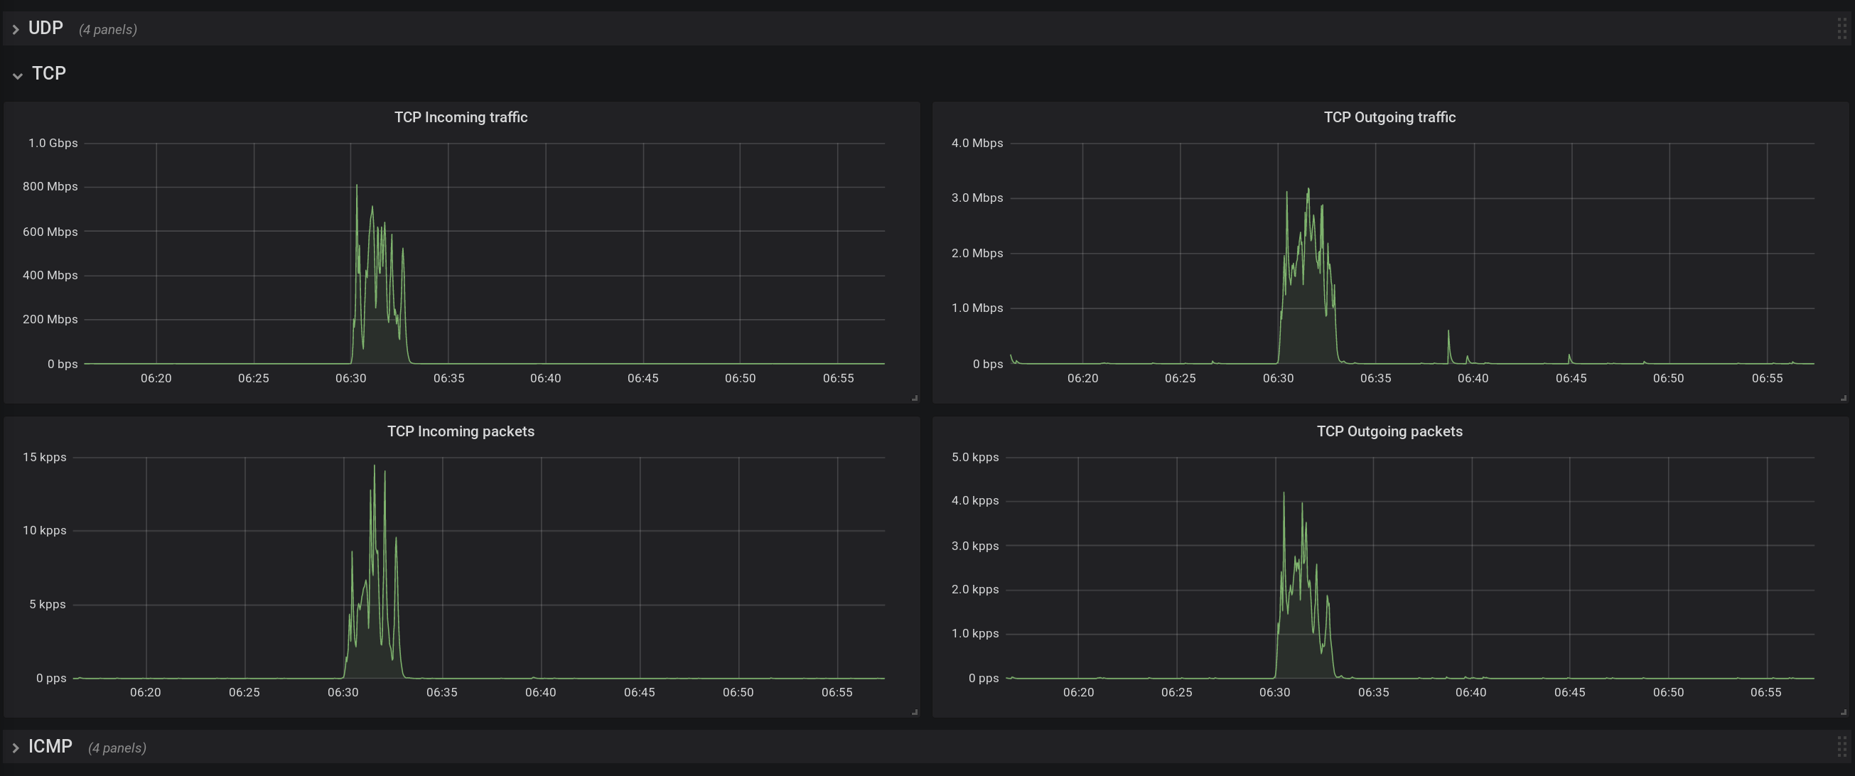
Task: Click the ICMP row title
Action: [x=50, y=746]
